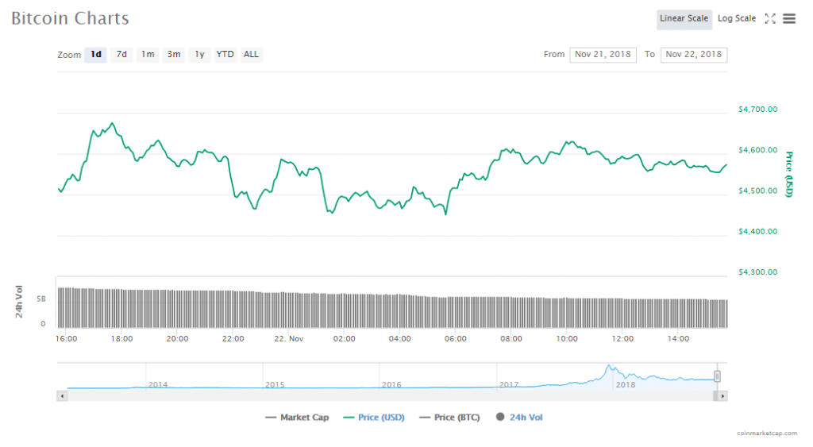
Task: Choose the 1y zoom option
Action: pyautogui.click(x=199, y=55)
